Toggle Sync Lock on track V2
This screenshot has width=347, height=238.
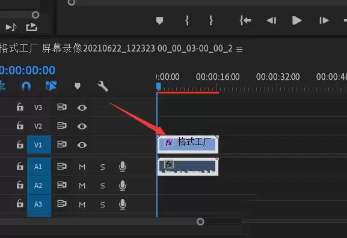pyautogui.click(x=62, y=126)
